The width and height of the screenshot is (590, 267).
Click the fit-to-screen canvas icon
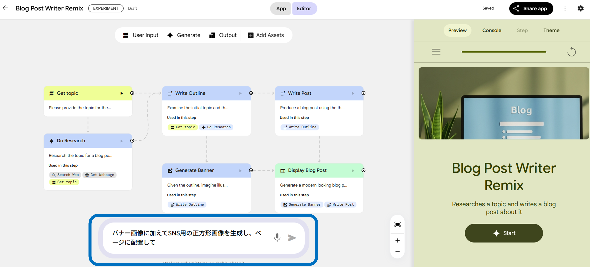click(397, 224)
